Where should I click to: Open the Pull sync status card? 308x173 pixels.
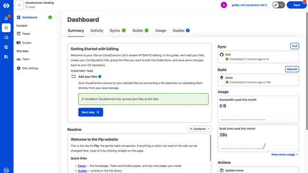[x=258, y=57]
